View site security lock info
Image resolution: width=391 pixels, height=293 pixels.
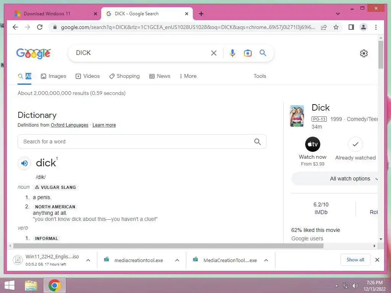click(55, 27)
